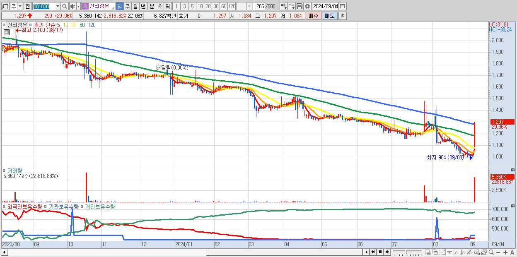Open the 주 stock type dropdown arrow
This screenshot has height=257, width=517.
tap(20, 7)
